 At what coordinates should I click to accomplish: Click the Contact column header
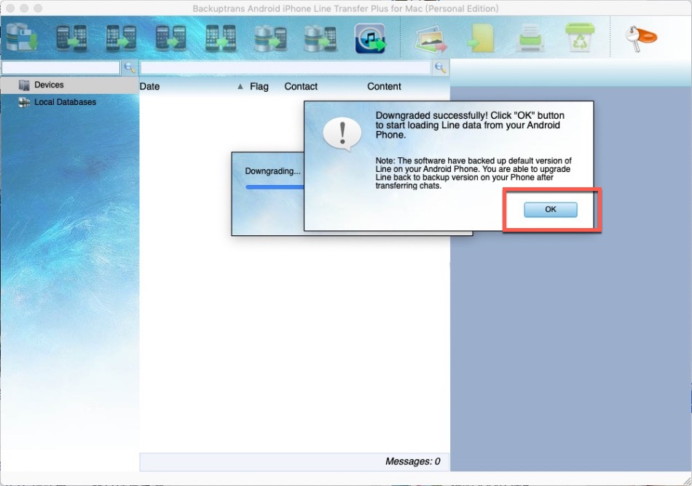[x=301, y=87]
